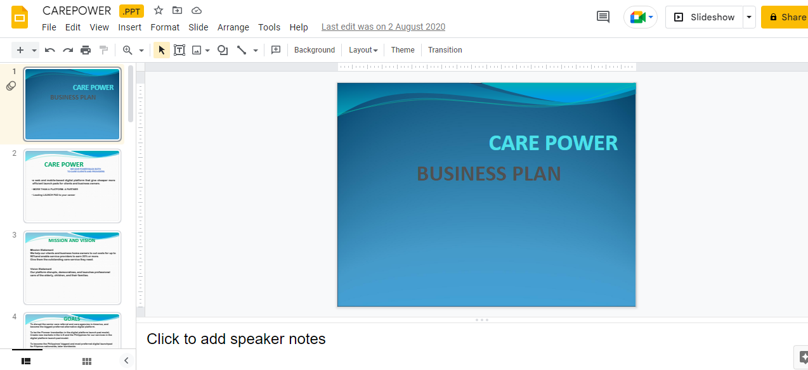Start a Google Meet call
Screen dimensions: 808x370
point(641,17)
